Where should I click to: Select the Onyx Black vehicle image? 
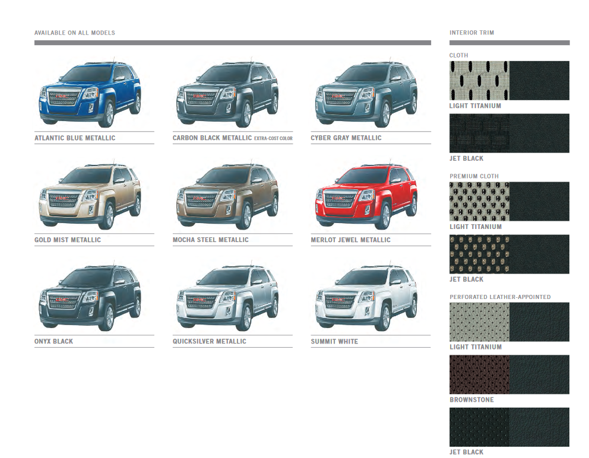point(90,297)
